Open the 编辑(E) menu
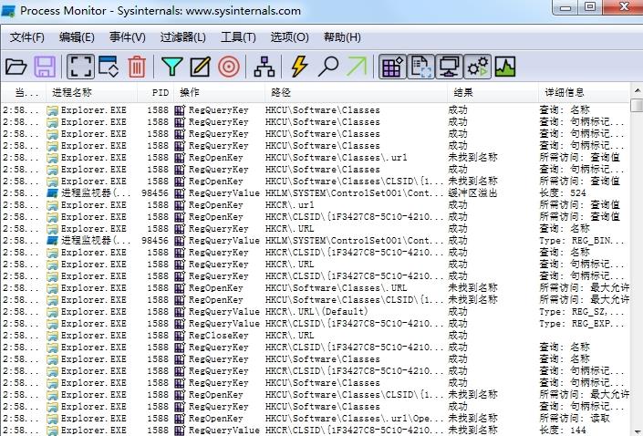Image resolution: width=643 pixels, height=436 pixels. coord(77,37)
